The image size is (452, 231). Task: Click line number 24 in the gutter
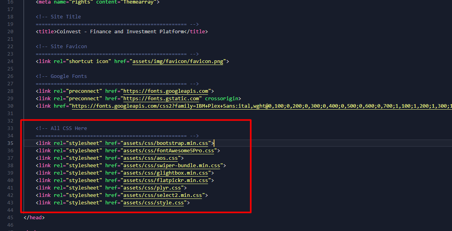tap(10, 61)
